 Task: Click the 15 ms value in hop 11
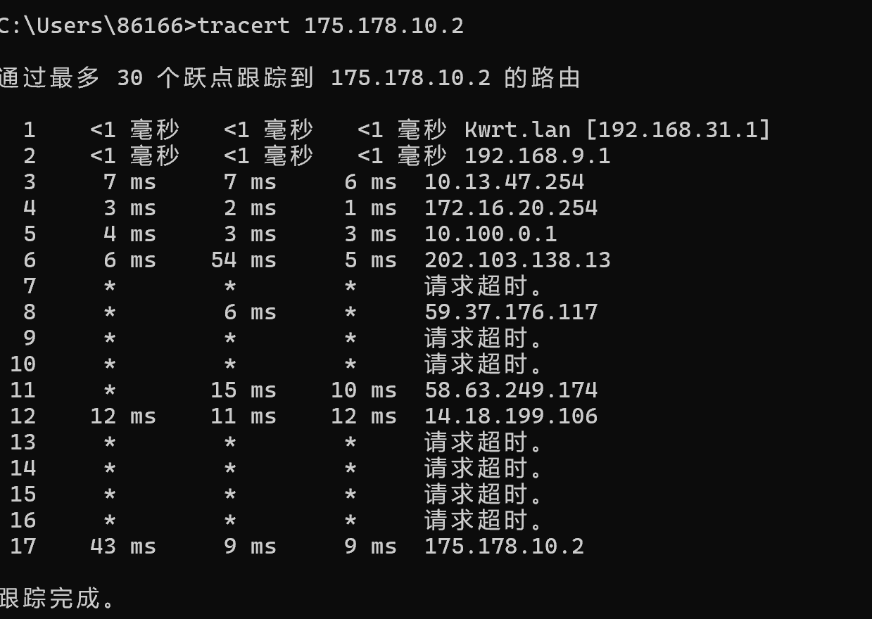coord(244,390)
